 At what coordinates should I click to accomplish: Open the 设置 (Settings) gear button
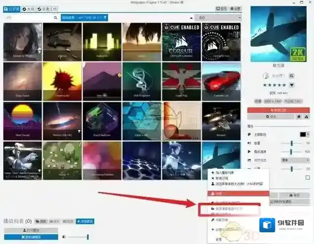(x=235, y=8)
